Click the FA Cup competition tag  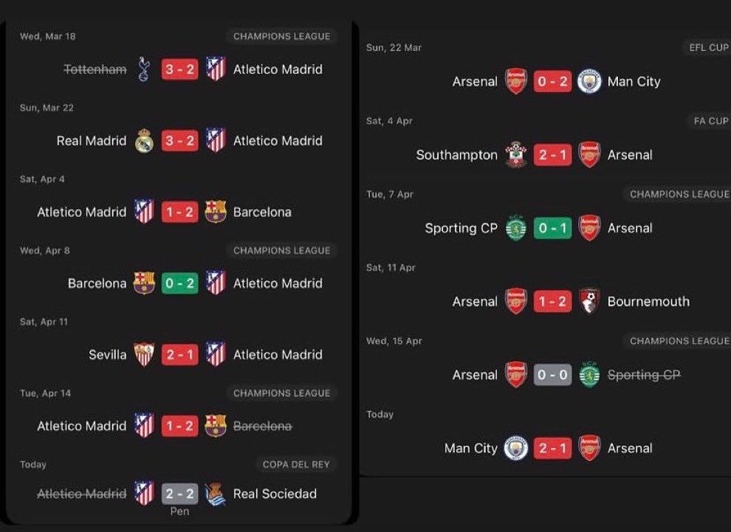click(710, 121)
